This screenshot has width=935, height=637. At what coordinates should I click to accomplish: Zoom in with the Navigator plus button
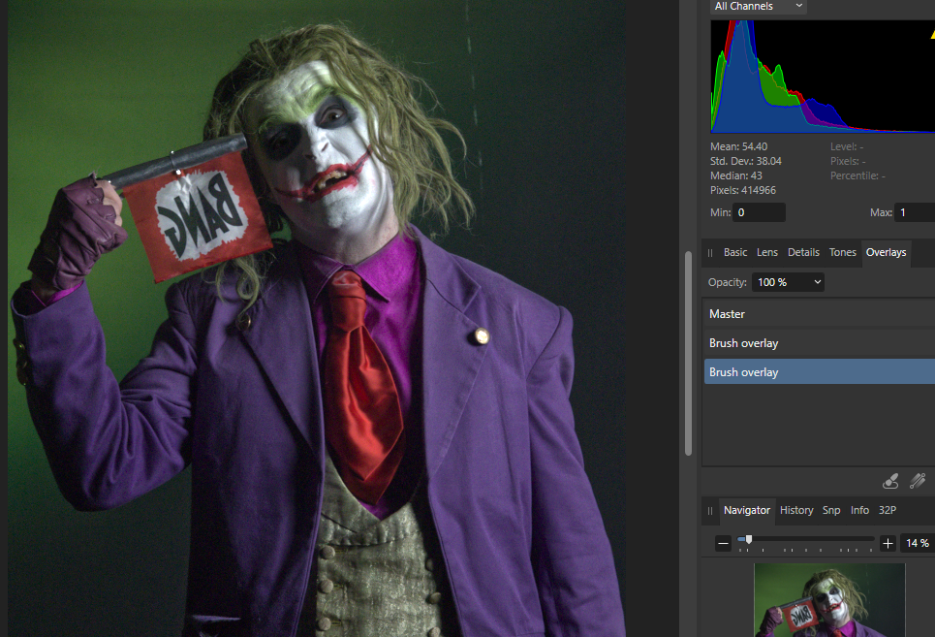pos(888,543)
